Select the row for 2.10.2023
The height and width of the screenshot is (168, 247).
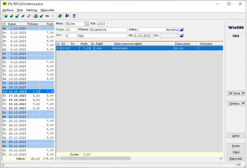pos(28,32)
